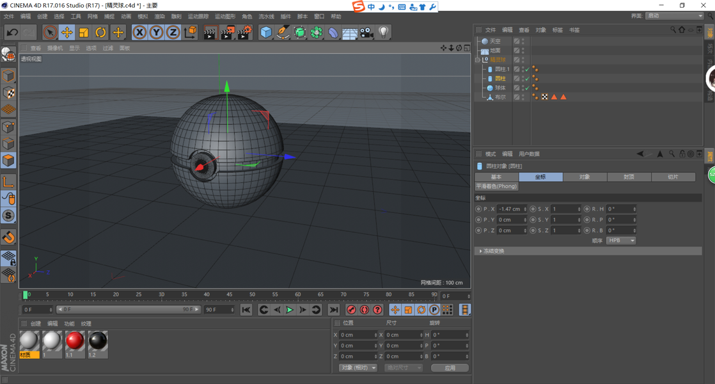Click frame 50 on the timeline ruler

[x=252, y=295]
